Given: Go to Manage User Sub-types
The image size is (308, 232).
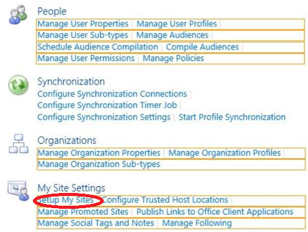Looking at the screenshot, I should pos(83,35).
